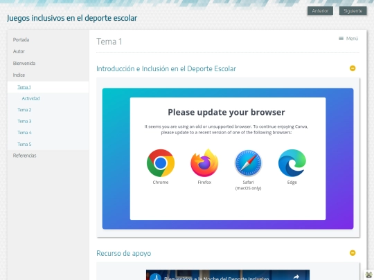This screenshot has width=374, height=280.
Task: Navigate to Tema 4
Action: click(24, 133)
